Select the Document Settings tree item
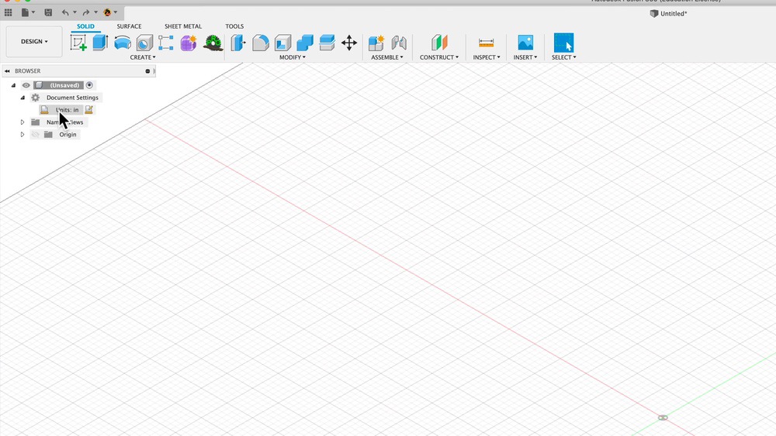 (x=72, y=98)
